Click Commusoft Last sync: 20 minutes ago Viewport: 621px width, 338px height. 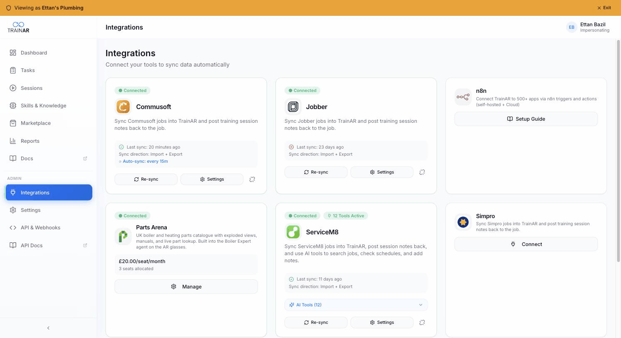tap(153, 147)
